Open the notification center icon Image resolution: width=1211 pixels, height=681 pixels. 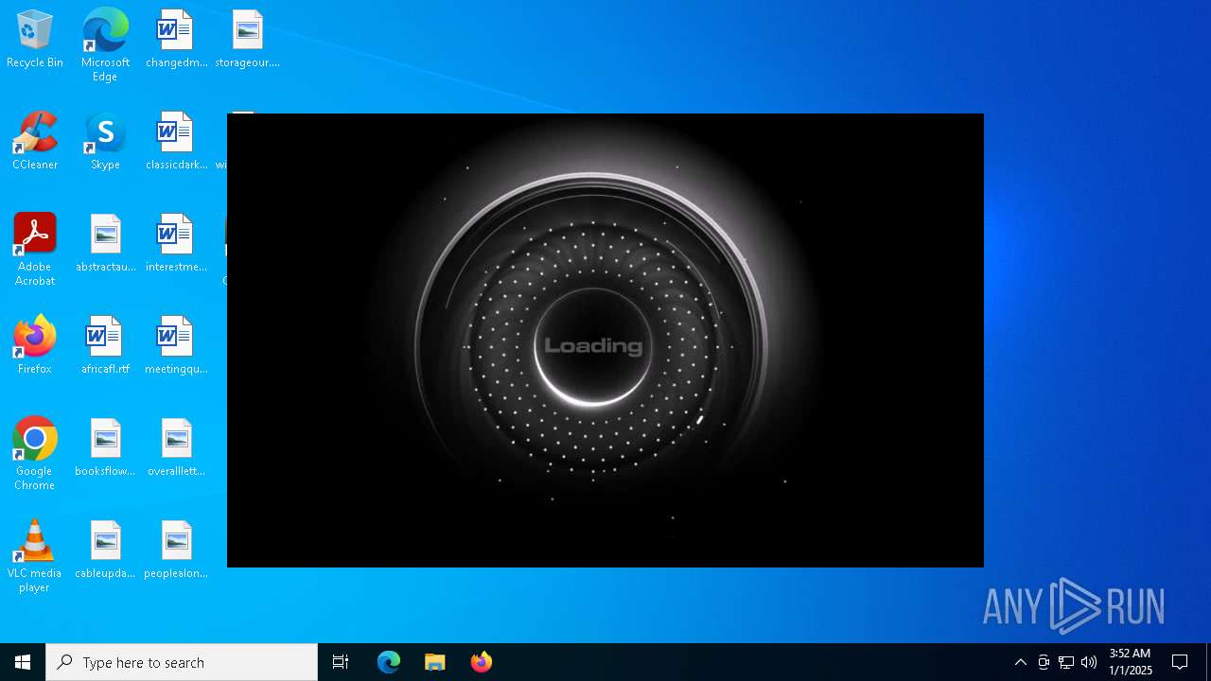point(1180,662)
